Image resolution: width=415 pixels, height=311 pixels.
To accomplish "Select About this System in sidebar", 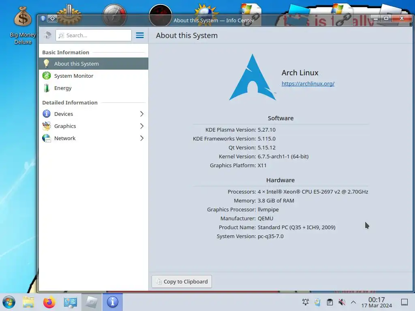I will click(x=94, y=64).
